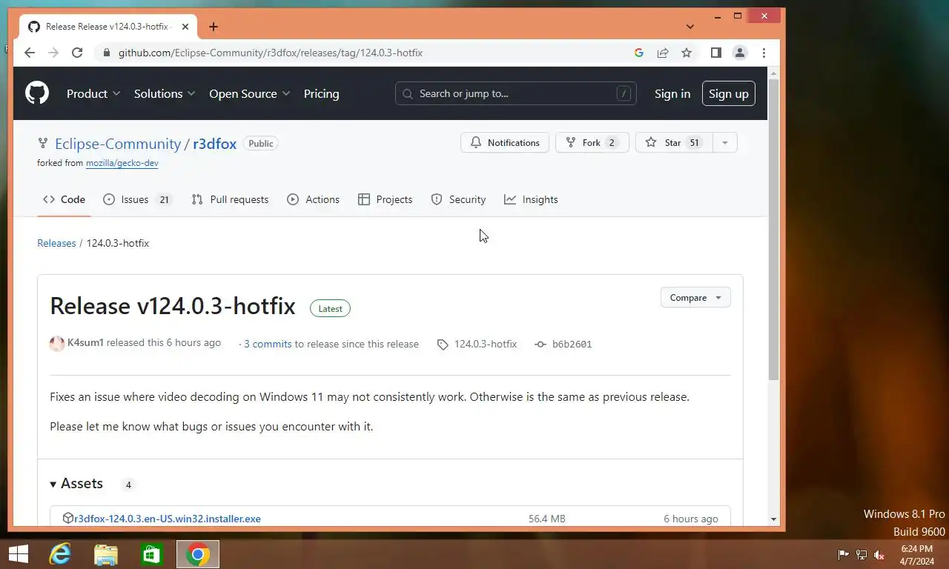Viewport: 949px width, 569px height.
Task: Open the r3dfox repository link
Action: (215, 144)
